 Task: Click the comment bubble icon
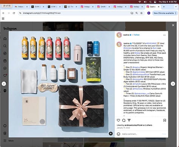pyautogui.click(x=124, y=120)
